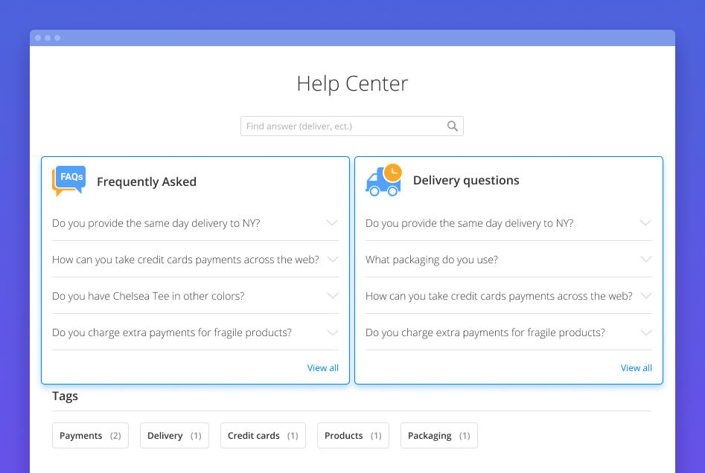Screen dimensions: 705x473
Task: Expand fragile products question in Delivery questions
Action: (645, 332)
